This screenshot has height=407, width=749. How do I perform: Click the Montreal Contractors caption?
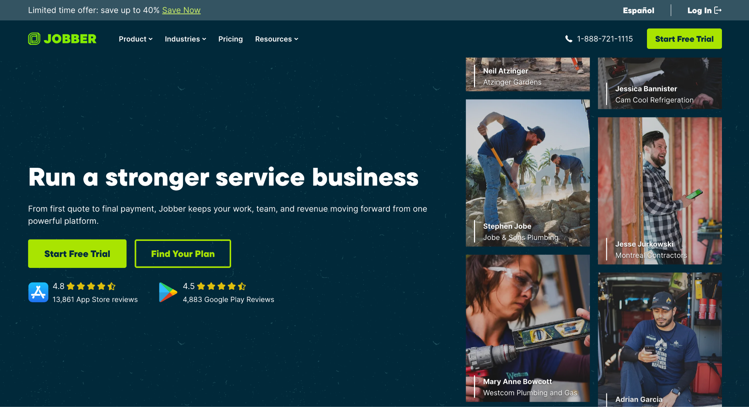click(651, 255)
